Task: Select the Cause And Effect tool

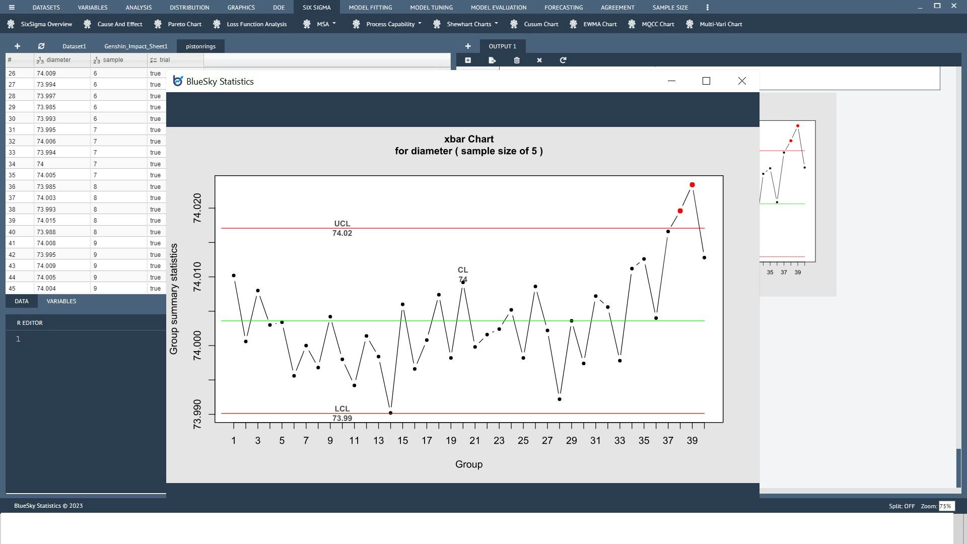Action: pos(119,24)
